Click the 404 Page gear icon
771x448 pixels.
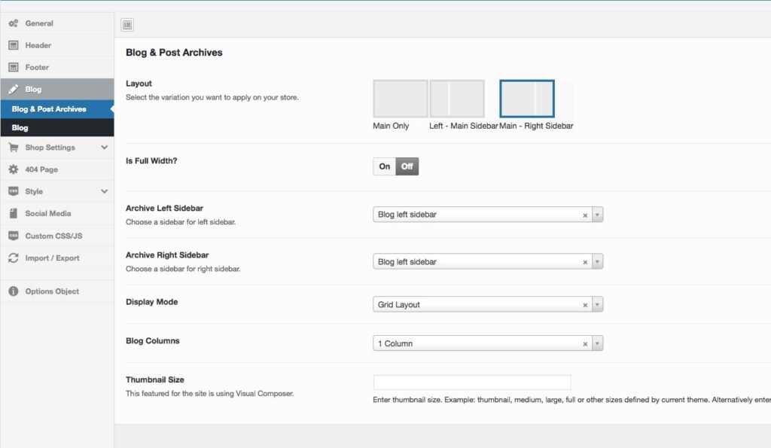(x=14, y=169)
